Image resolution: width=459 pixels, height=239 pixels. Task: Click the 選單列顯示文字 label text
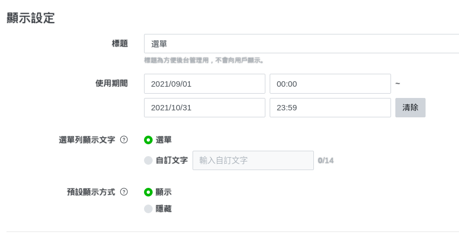pyautogui.click(x=87, y=140)
